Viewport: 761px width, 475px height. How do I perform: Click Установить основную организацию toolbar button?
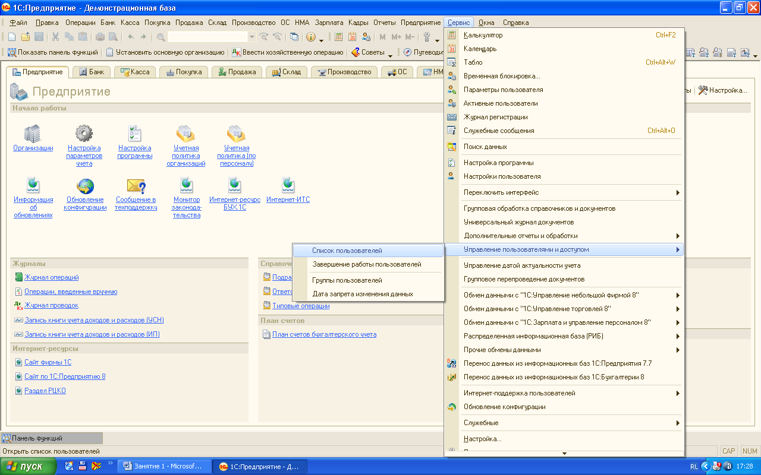pos(166,52)
